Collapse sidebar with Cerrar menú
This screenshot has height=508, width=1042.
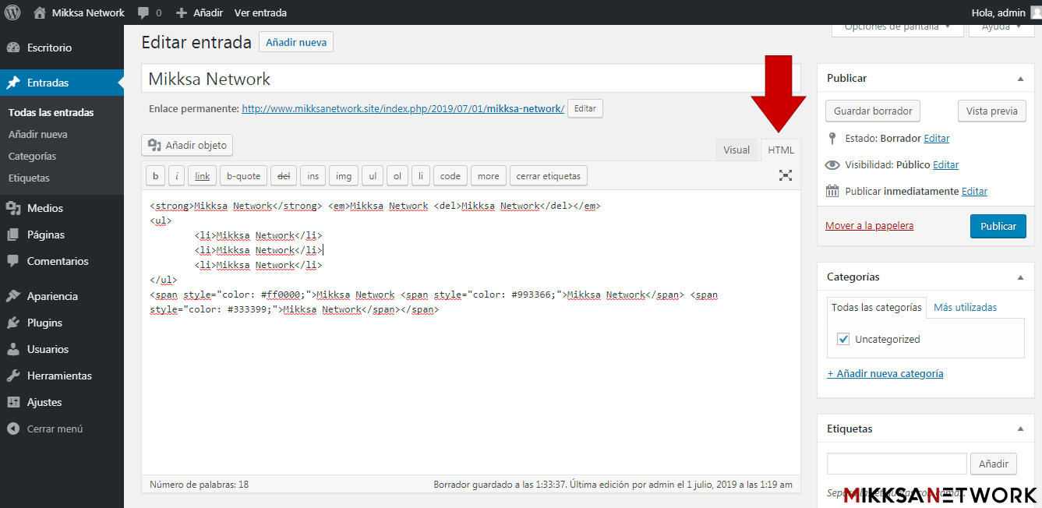55,429
